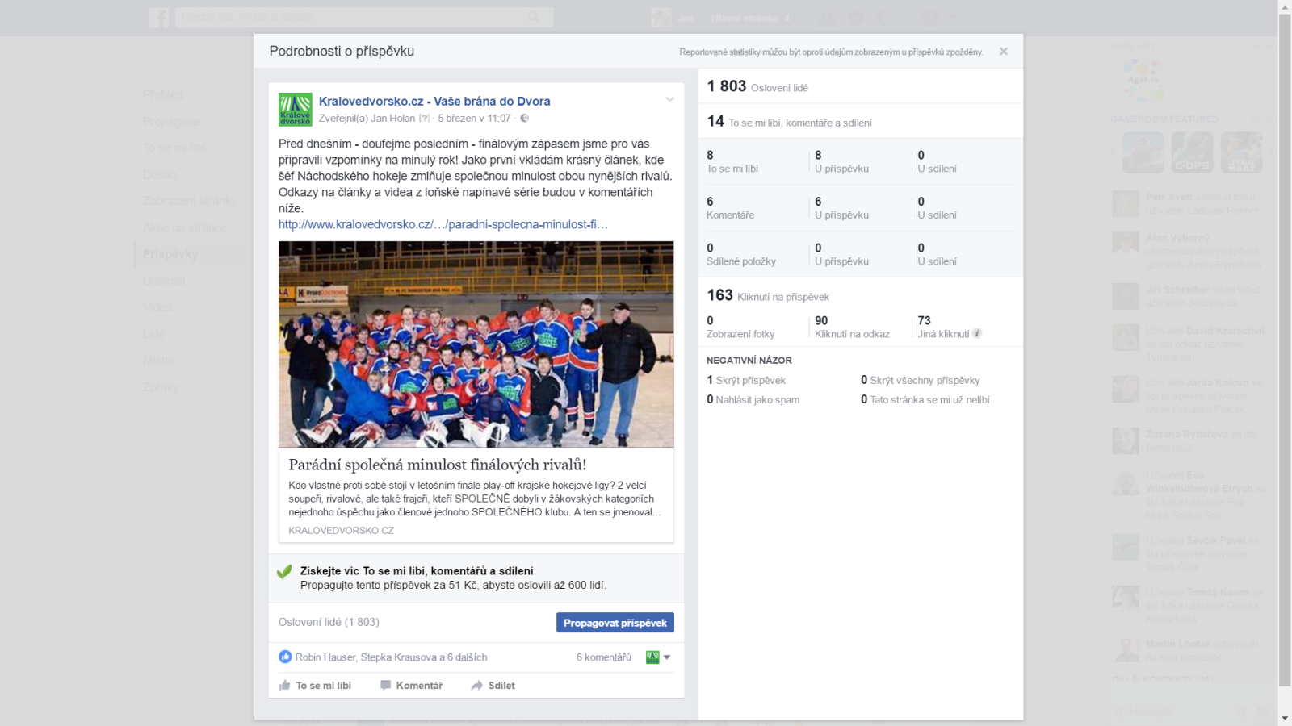Open Kralovedvorsko.cz - Vaše brána do Dvora page link
The width and height of the screenshot is (1292, 726).
pyautogui.click(x=434, y=101)
